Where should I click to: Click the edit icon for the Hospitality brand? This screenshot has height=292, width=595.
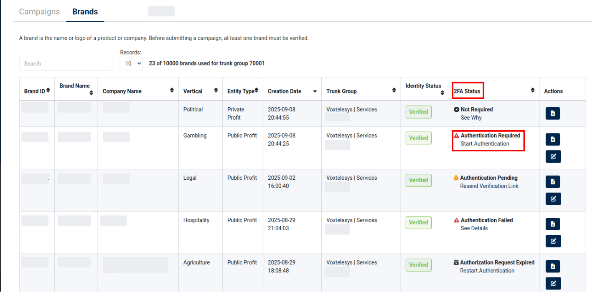[553, 241]
